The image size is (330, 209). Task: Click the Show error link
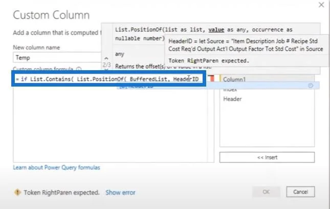tap(120, 193)
